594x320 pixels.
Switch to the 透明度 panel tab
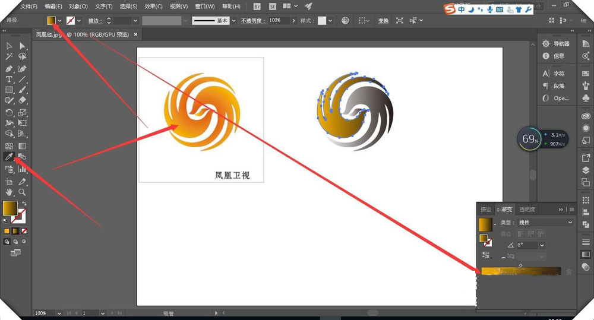coord(527,210)
